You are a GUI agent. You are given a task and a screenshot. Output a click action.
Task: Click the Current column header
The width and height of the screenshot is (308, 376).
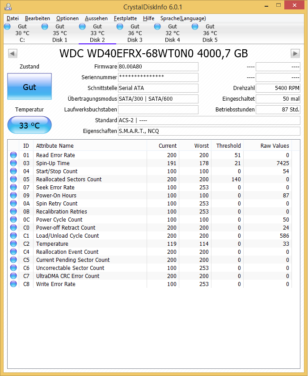pyautogui.click(x=163, y=145)
